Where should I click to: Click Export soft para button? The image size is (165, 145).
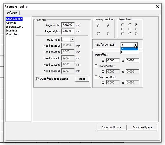coord(142,127)
